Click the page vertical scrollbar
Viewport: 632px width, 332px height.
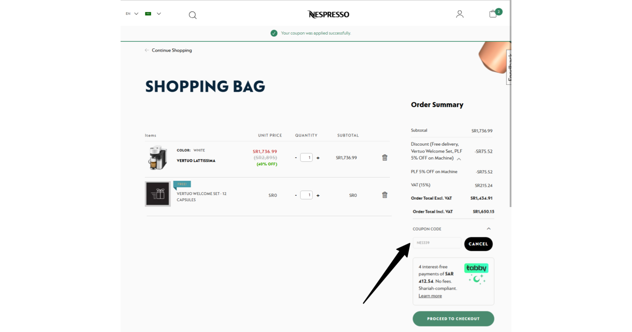510,104
